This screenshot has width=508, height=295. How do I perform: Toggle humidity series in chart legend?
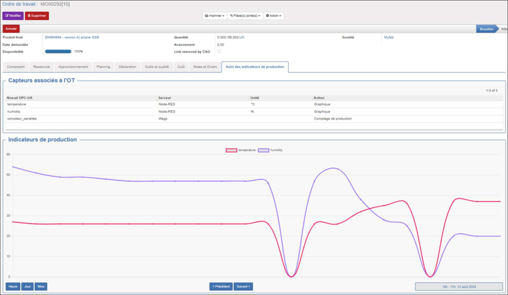click(270, 150)
